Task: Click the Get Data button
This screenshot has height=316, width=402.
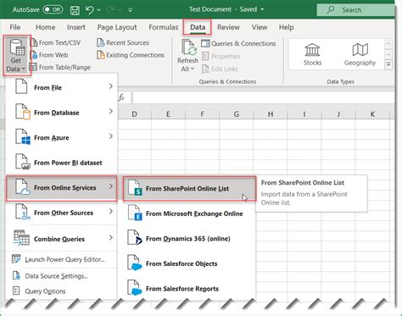Action: pos(16,55)
